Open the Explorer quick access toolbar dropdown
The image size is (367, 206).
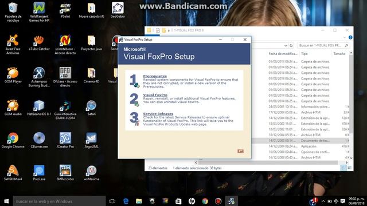click(x=169, y=30)
